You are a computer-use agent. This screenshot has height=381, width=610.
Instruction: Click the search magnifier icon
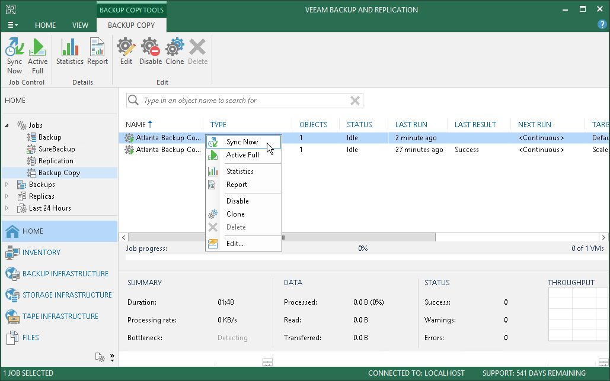(x=133, y=100)
